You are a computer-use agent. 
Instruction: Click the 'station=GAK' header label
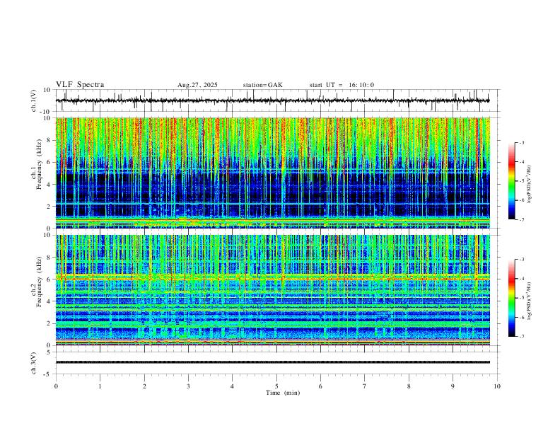coord(262,85)
